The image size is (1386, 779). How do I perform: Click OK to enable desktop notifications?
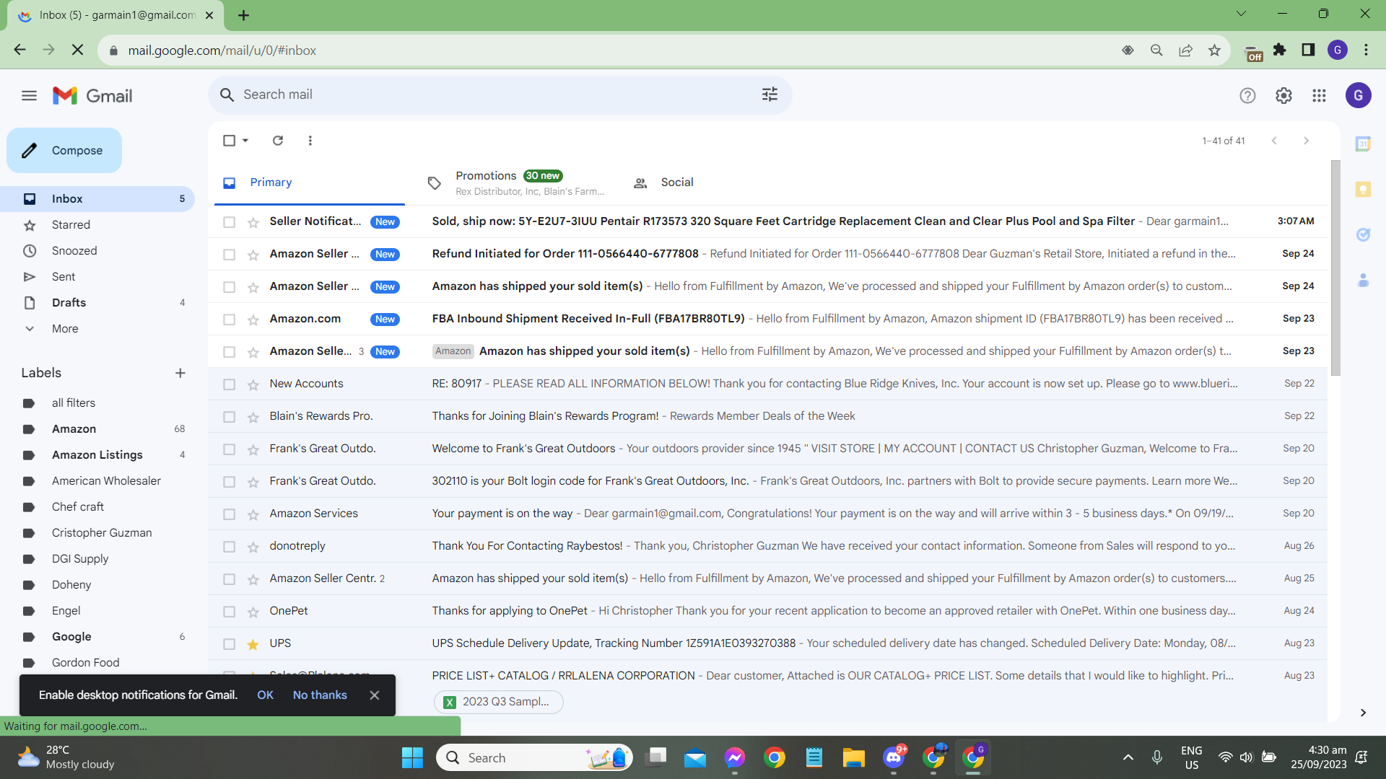pos(265,695)
